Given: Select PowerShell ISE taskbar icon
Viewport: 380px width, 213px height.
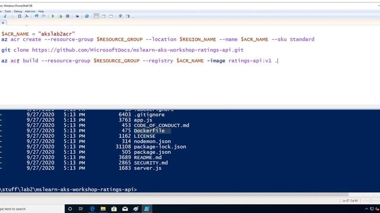Looking at the screenshot, I should pyautogui.click(x=147, y=209).
